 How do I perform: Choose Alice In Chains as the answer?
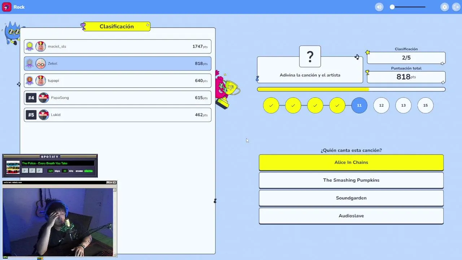(351, 162)
